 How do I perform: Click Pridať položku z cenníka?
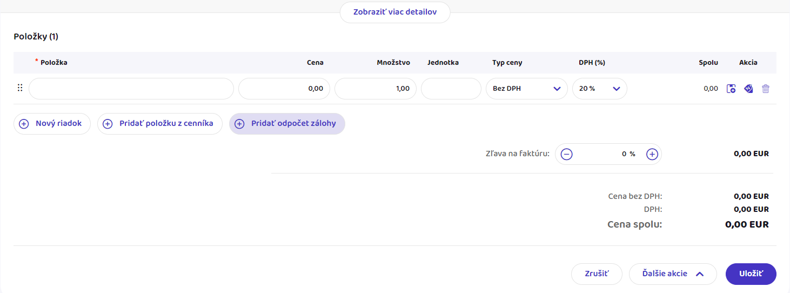159,124
